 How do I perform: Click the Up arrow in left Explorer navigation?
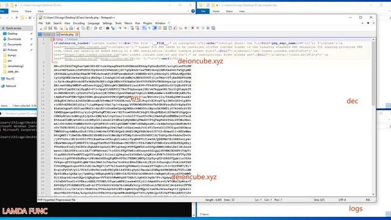(16, 18)
